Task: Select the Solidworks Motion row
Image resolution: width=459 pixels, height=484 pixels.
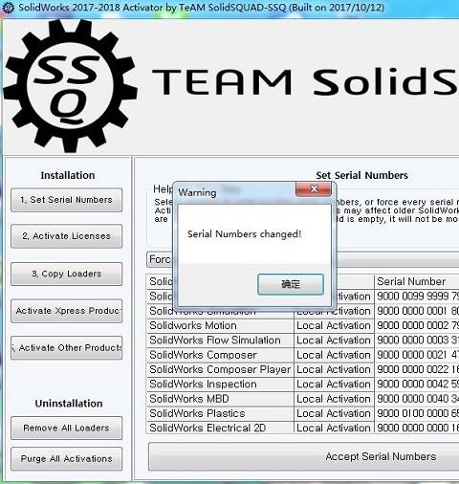Action: pos(303,325)
